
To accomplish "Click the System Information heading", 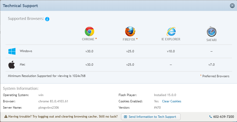I will 21,88.
